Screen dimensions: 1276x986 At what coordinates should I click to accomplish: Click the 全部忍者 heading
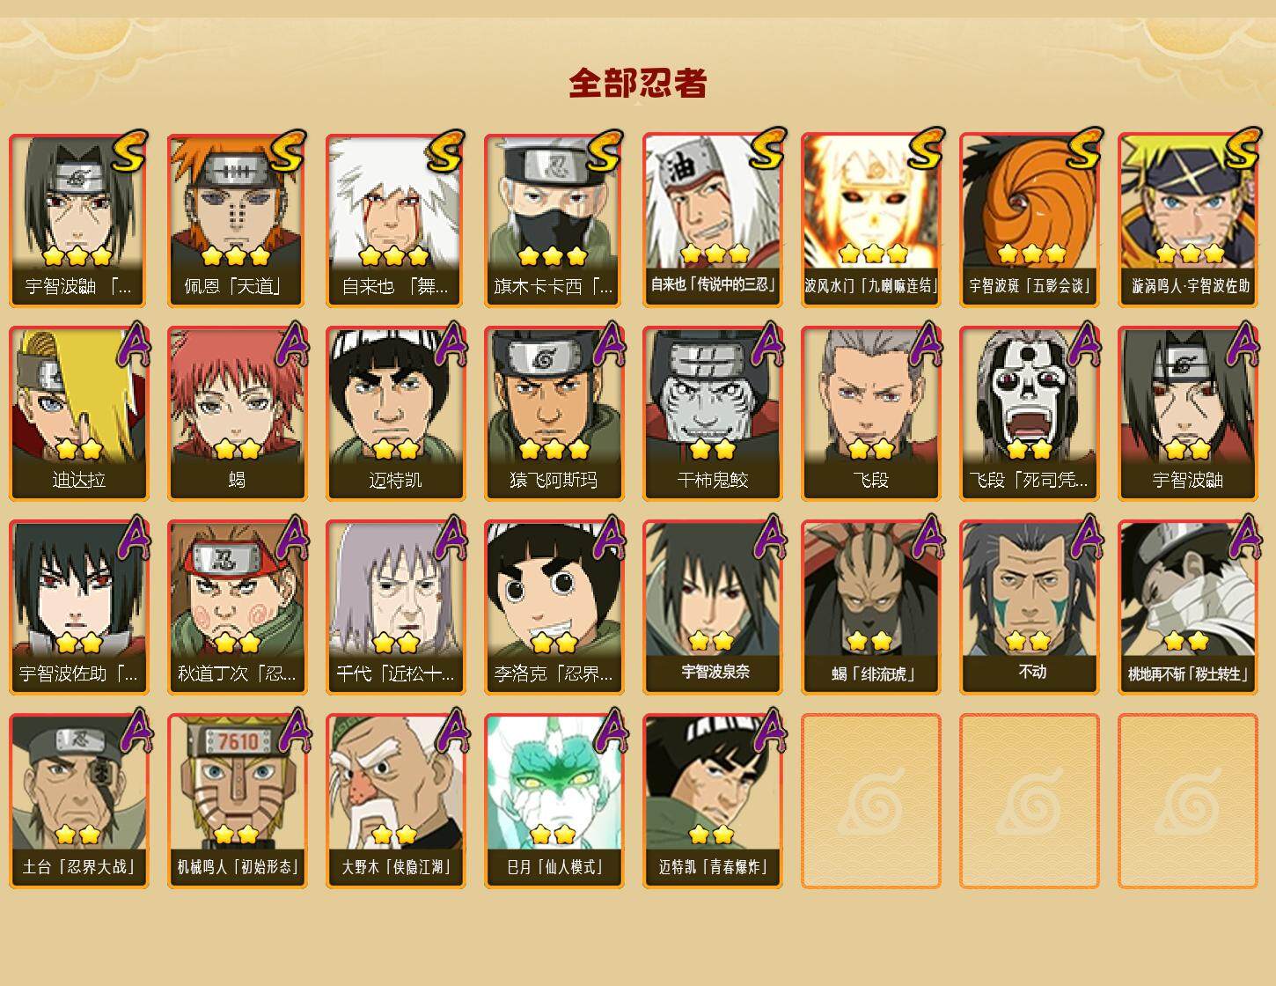point(638,84)
